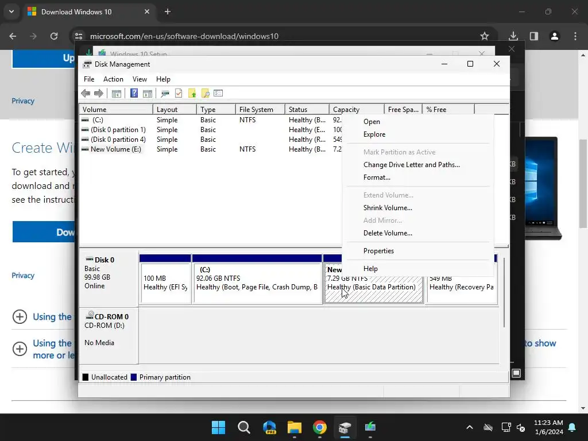This screenshot has width=588, height=441.
Task: Open File menu in Disk Management
Action: 89,79
